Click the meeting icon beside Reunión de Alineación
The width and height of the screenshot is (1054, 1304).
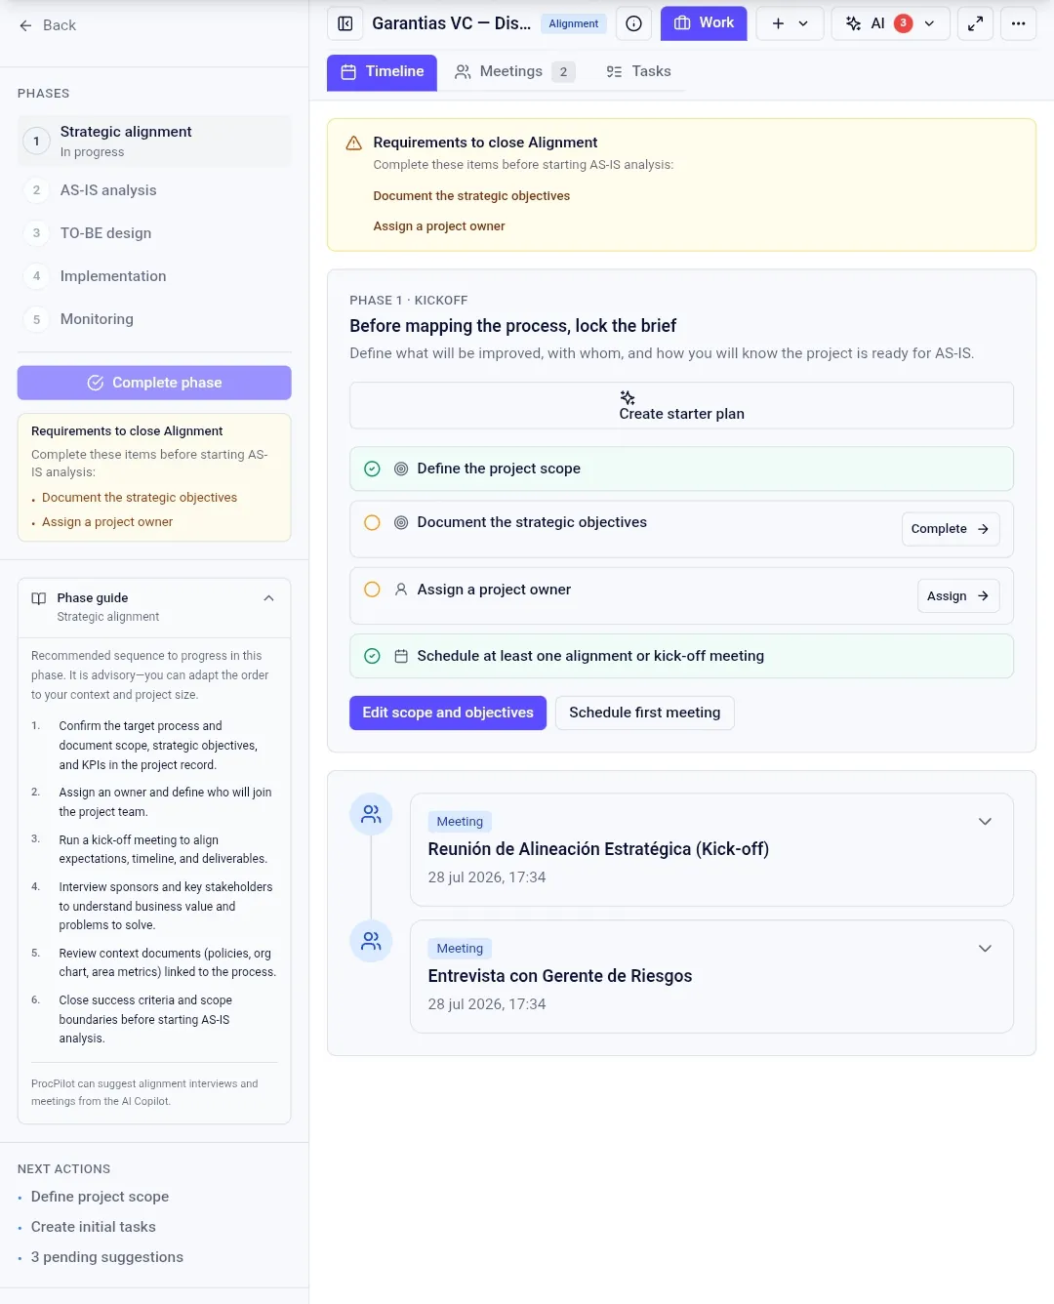[371, 814]
